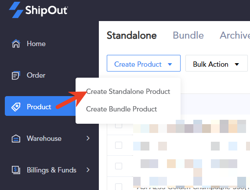Image resolution: width=250 pixels, height=190 pixels.
Task: Click the Product tag icon
Action: [x=16, y=107]
